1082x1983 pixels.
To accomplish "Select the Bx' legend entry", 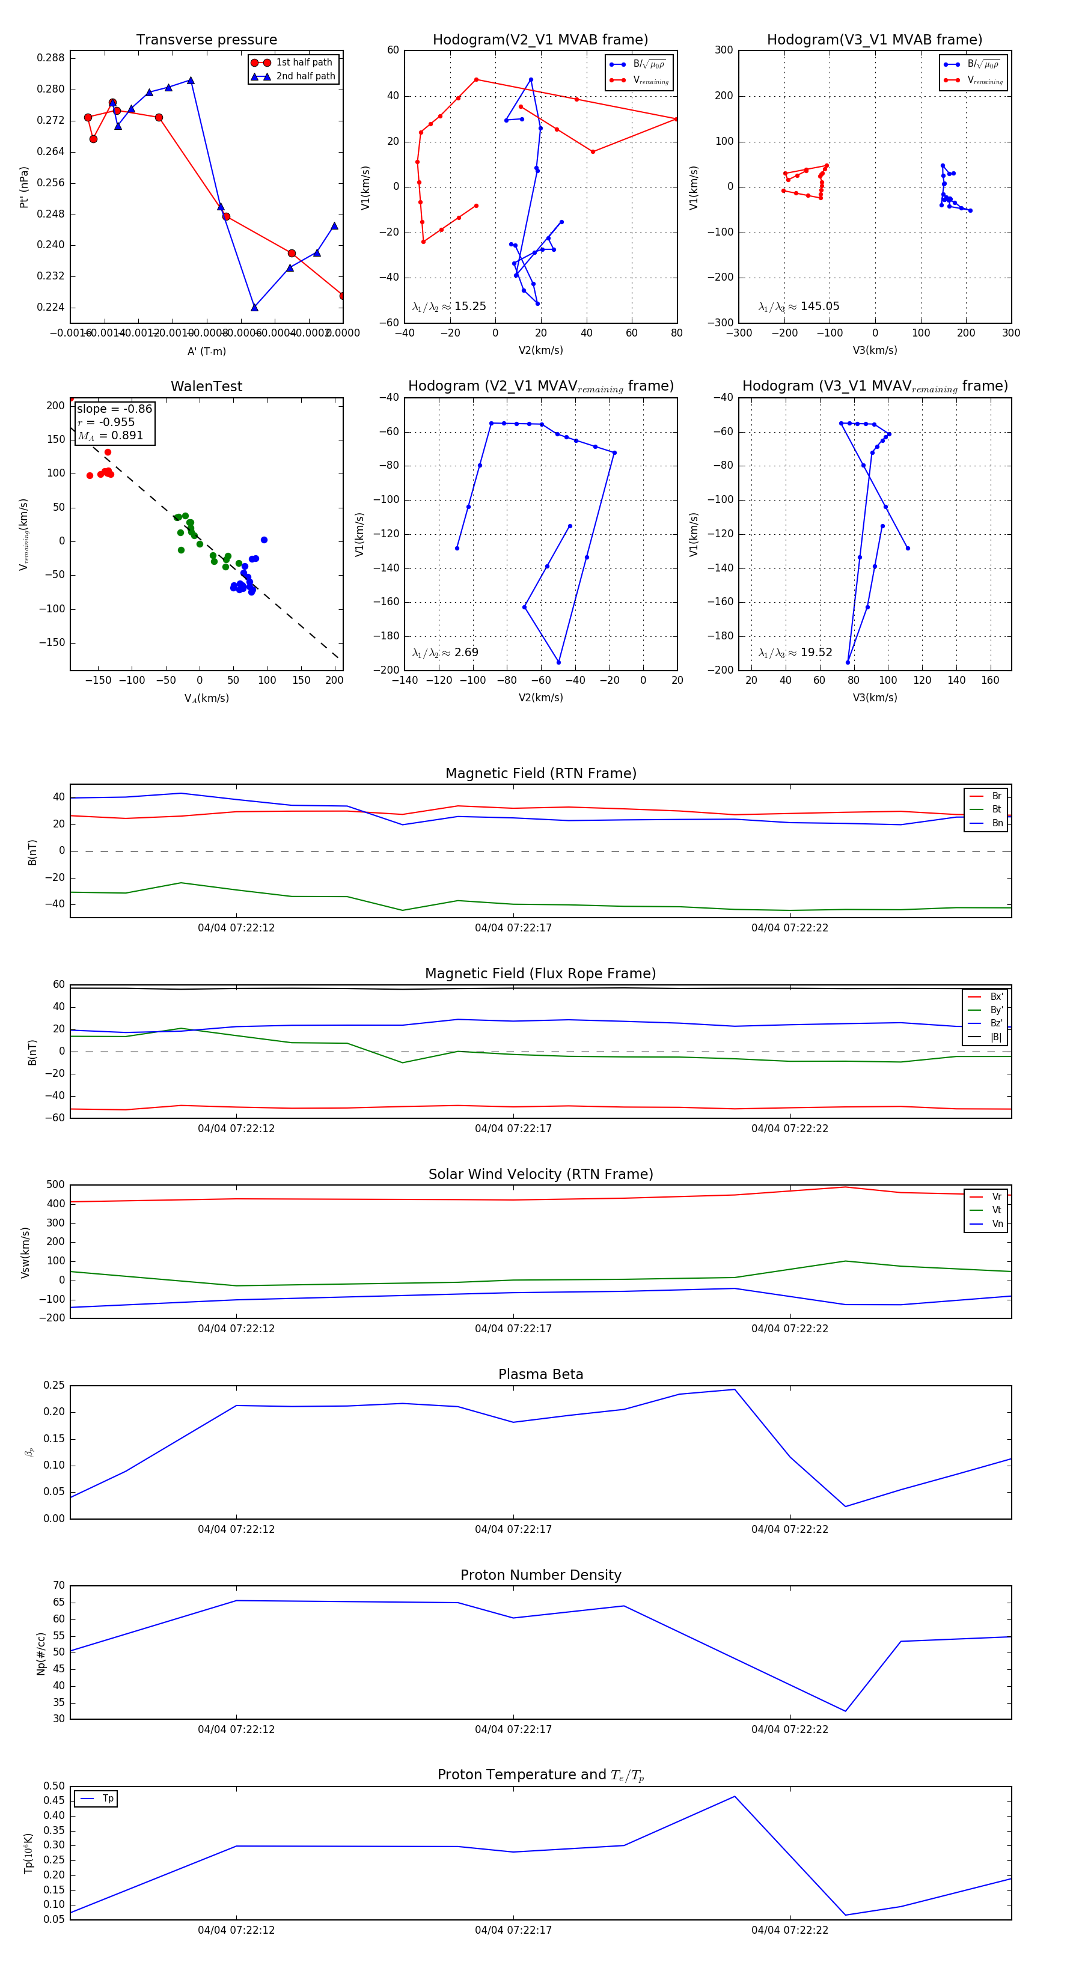I will point(985,996).
